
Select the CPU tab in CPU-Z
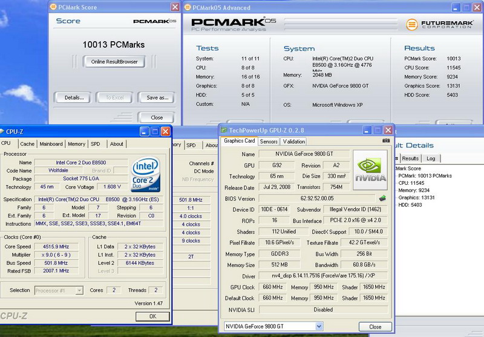pyautogui.click(x=6, y=143)
